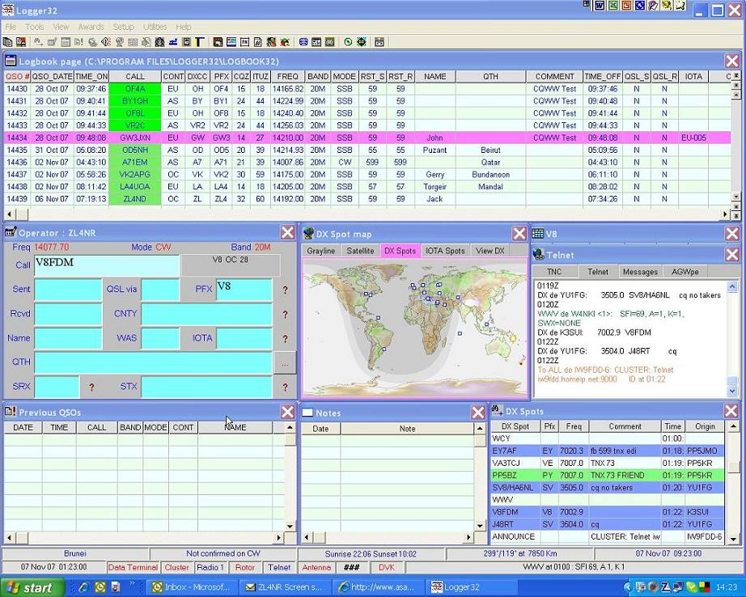This screenshot has width=746, height=597.
Task: Toggle Antenna in the status bar
Action: (316, 568)
